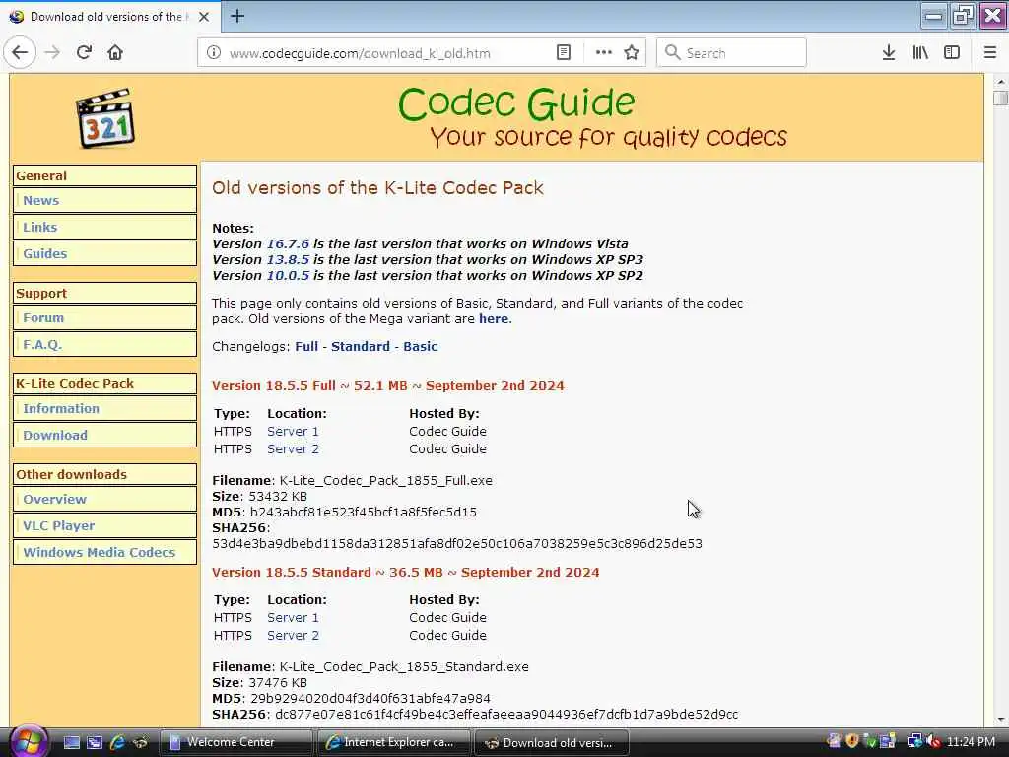Open Forum in the Support section
1009x757 pixels.
104,317
